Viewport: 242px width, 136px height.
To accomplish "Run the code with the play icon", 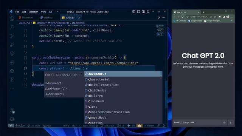I will tap(159, 18).
